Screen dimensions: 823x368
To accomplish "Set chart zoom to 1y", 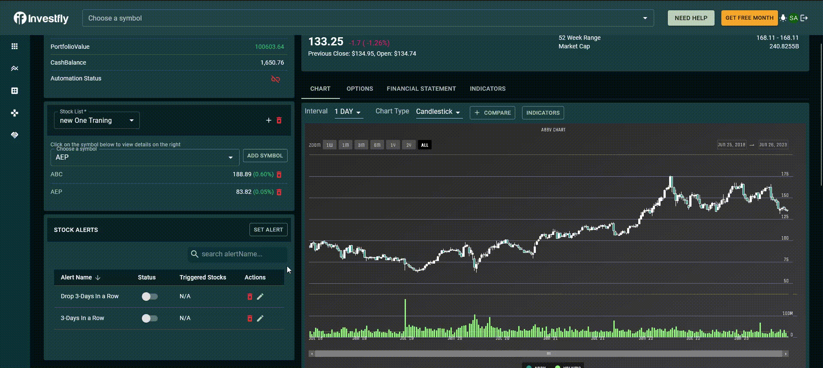I will click(x=393, y=145).
